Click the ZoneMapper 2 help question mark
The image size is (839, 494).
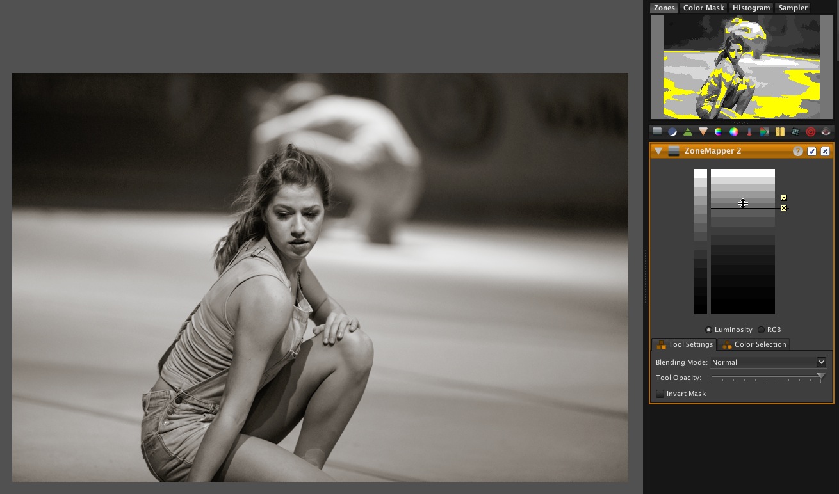(798, 152)
